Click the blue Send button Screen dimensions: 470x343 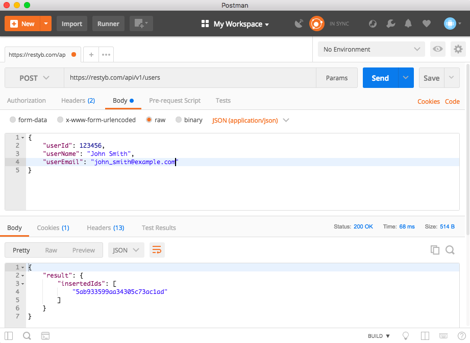tap(380, 78)
